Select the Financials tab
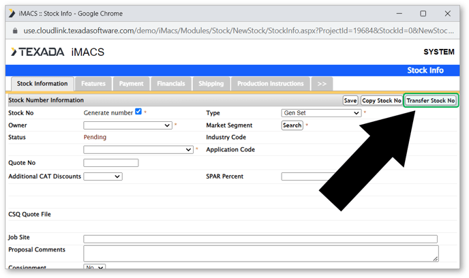The width and height of the screenshot is (469, 278). coord(170,84)
